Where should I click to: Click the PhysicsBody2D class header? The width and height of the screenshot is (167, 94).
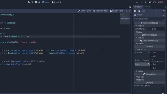point(149,35)
